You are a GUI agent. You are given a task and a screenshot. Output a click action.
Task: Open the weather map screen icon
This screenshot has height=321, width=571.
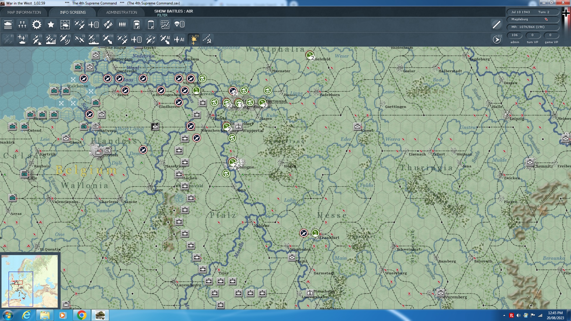(65, 24)
